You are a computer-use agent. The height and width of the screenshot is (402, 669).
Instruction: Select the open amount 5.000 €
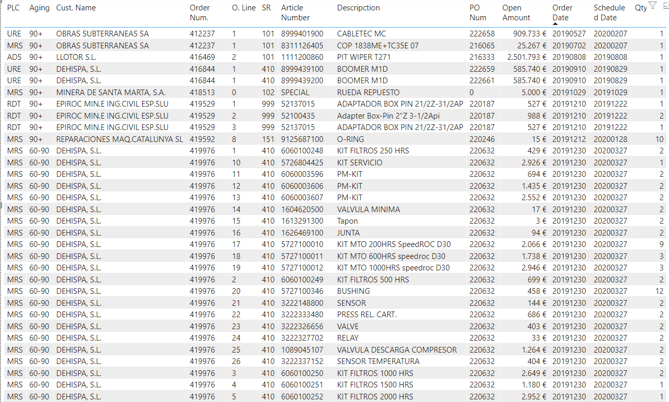click(534, 93)
